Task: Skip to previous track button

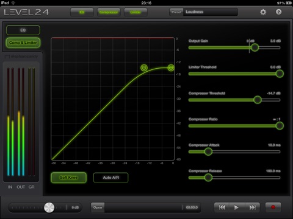Action: pos(222,207)
